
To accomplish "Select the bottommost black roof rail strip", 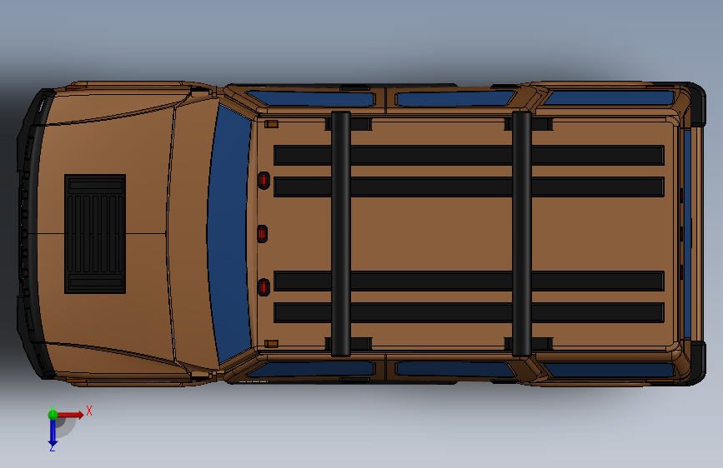I will [x=469, y=313].
